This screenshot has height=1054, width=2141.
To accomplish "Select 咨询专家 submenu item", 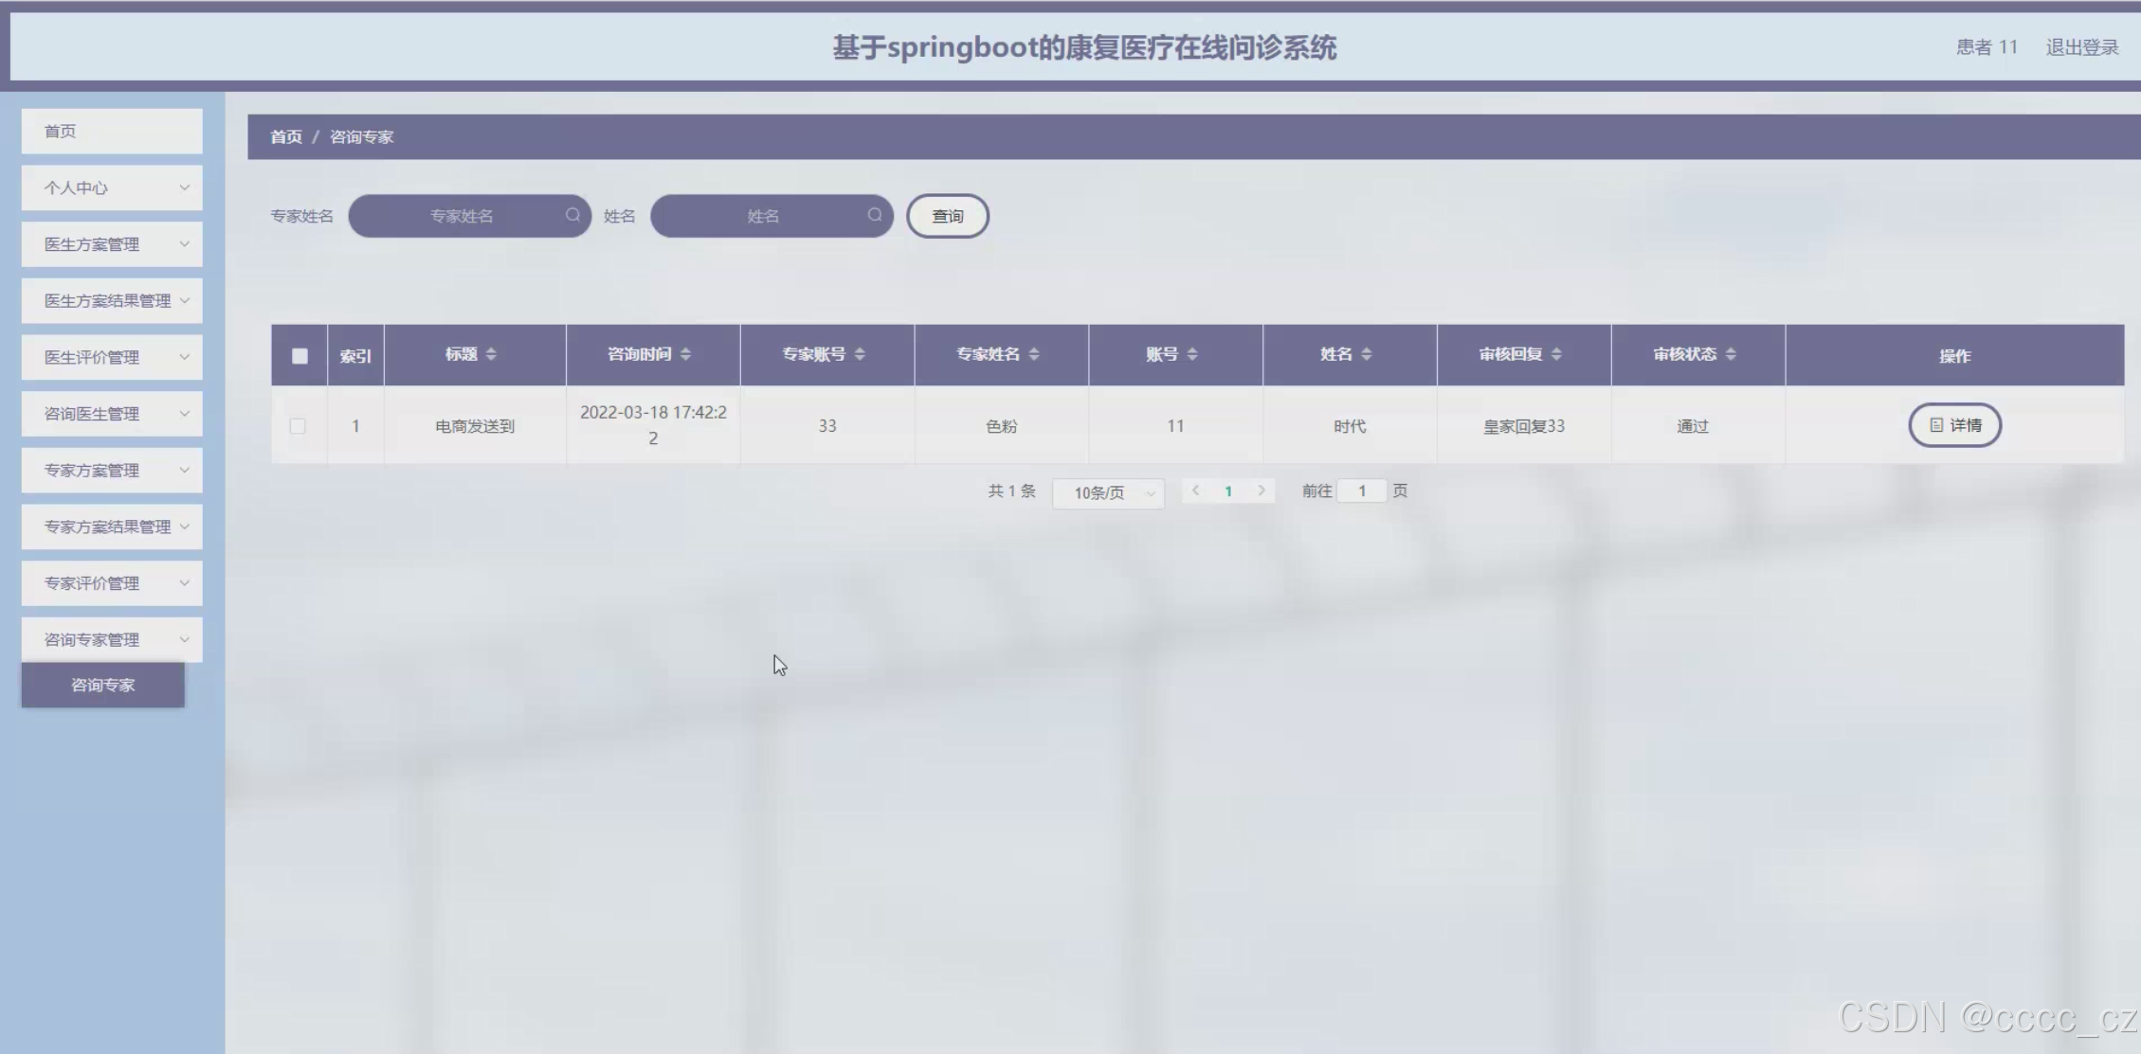I will 102,685.
